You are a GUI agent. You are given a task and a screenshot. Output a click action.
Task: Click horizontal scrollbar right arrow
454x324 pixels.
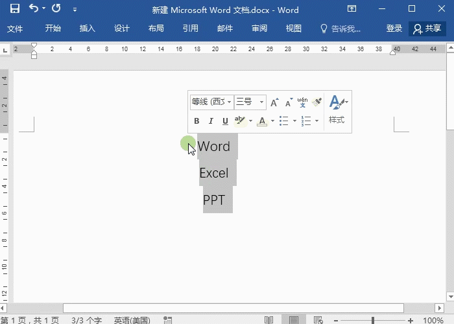pyautogui.click(x=440, y=308)
